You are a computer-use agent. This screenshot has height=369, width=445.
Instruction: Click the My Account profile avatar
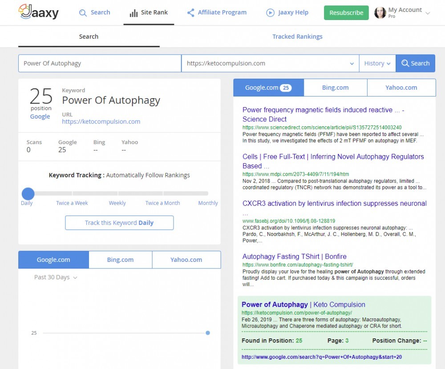380,13
